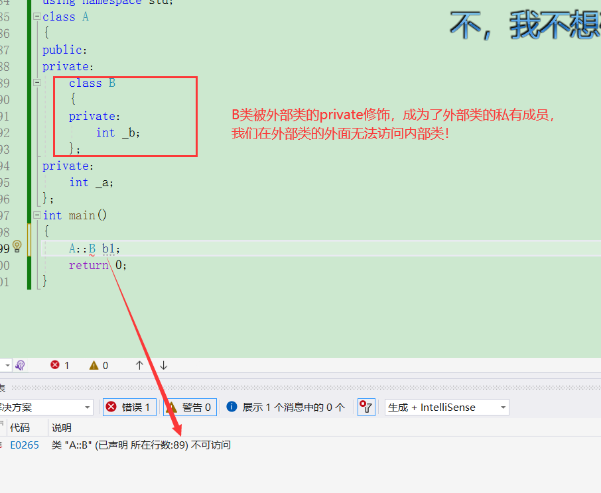Click the up arrow to go to previous result
Screen dimensions: 601x493
click(x=139, y=364)
